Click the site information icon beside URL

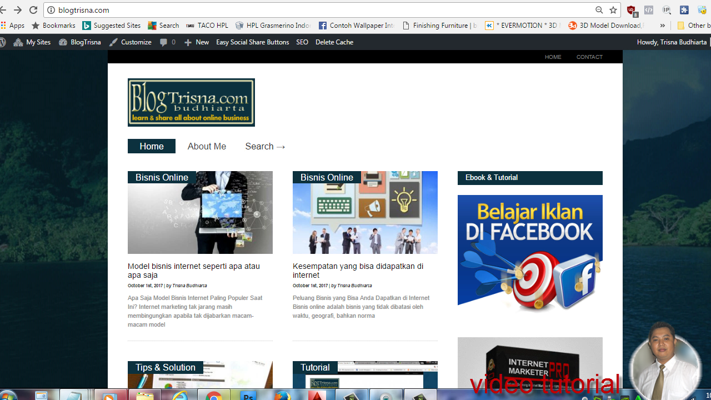pos(51,10)
